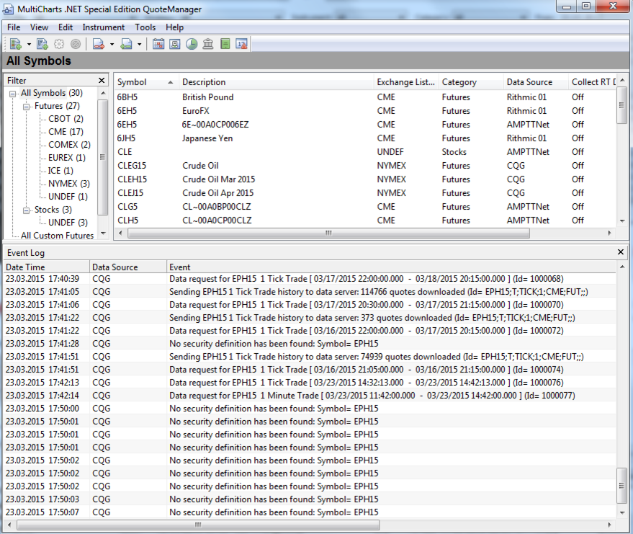Viewport: 633px width, 534px height.
Task: Click the QuoteManager title bar app icon
Action: [x=8, y=9]
